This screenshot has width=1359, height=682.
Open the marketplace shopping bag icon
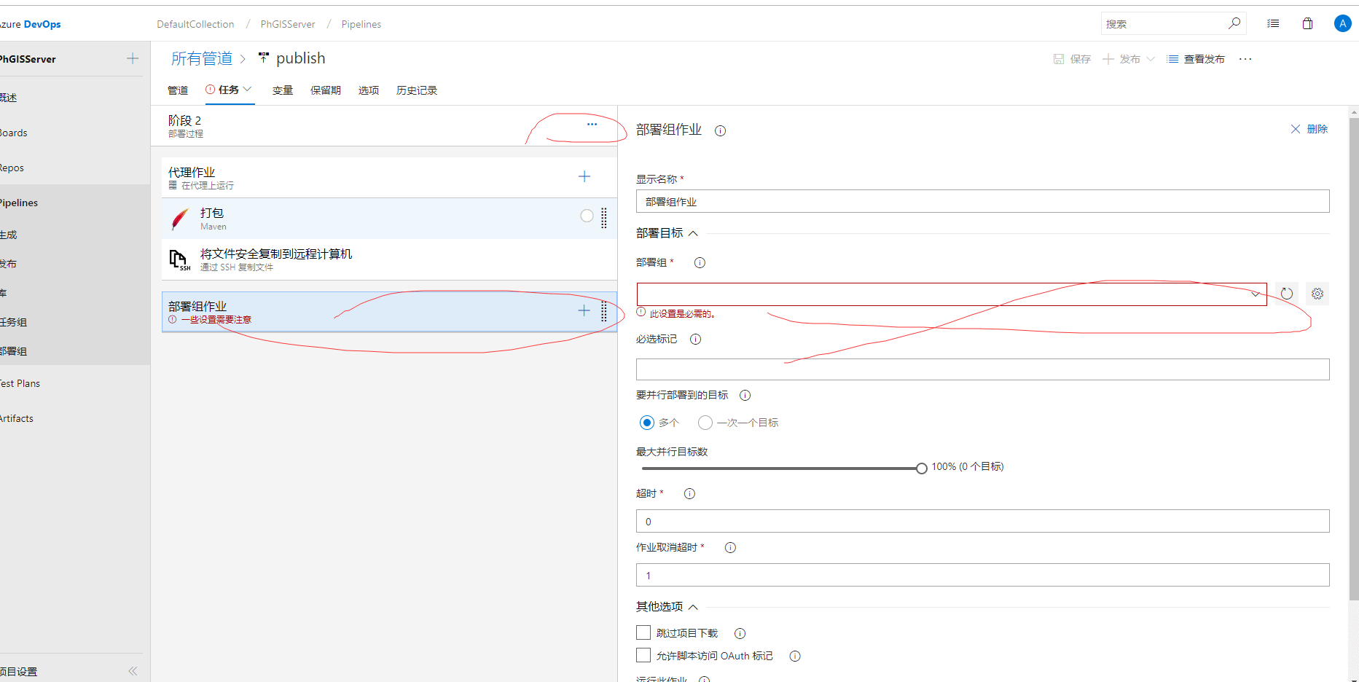click(1307, 23)
